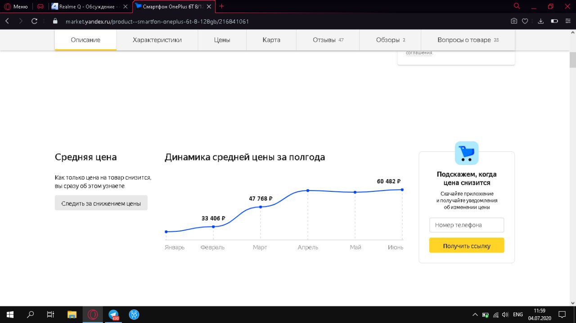Open the GX Corner gamepad icon
576x323 pixels.
point(40,6)
